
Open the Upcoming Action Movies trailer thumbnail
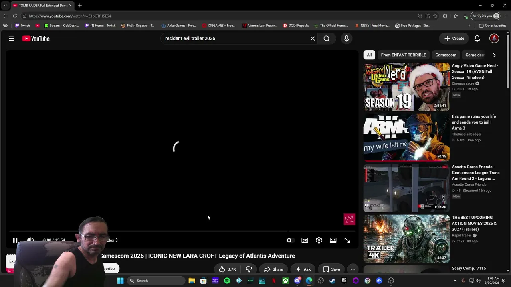(x=406, y=239)
